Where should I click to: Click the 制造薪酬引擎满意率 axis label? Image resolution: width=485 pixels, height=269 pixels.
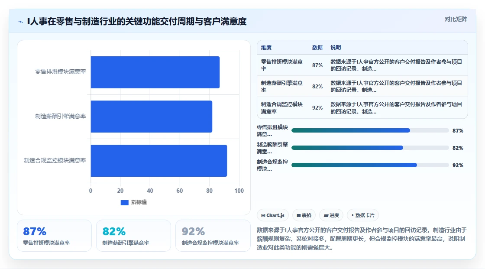60,117
